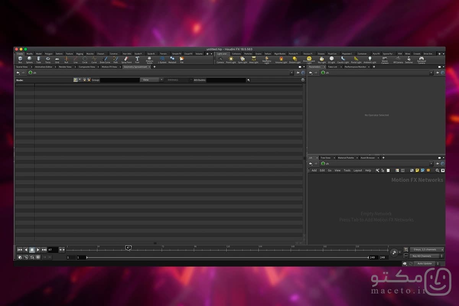Add a Volume Light
Viewport: 459px width, 306px height.
coord(281,60)
